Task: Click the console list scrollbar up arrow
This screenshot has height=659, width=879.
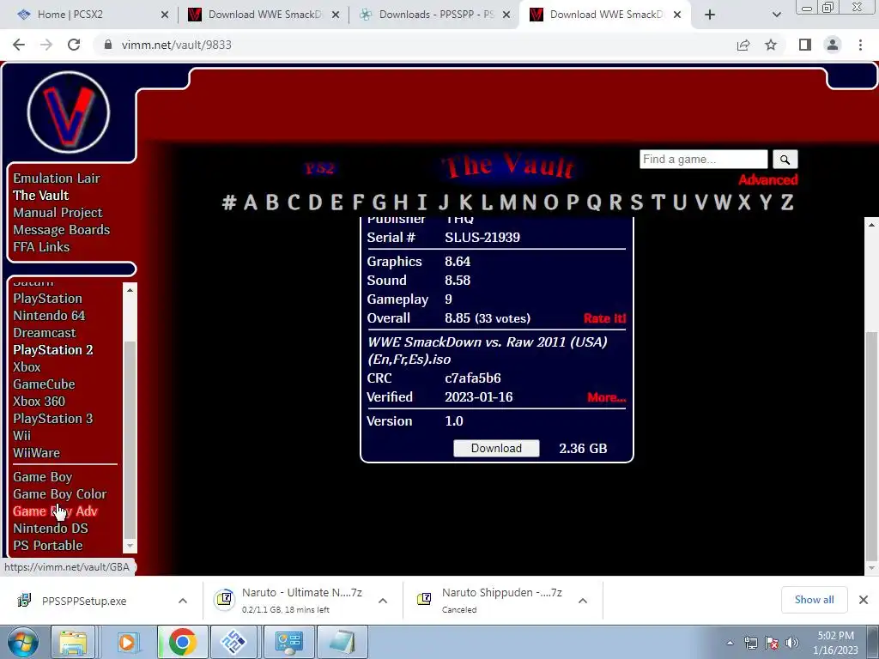Action: coord(130,290)
